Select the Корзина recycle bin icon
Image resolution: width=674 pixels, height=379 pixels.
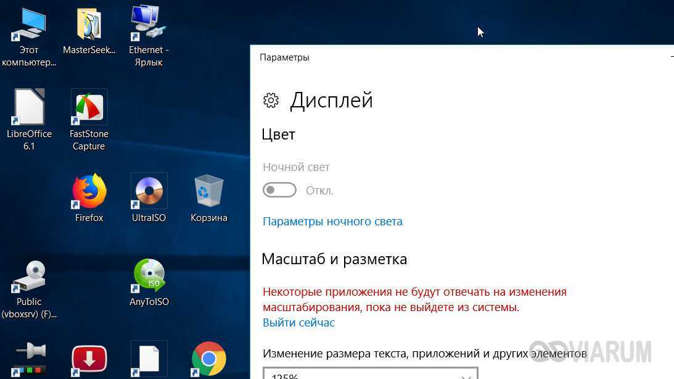(x=208, y=191)
